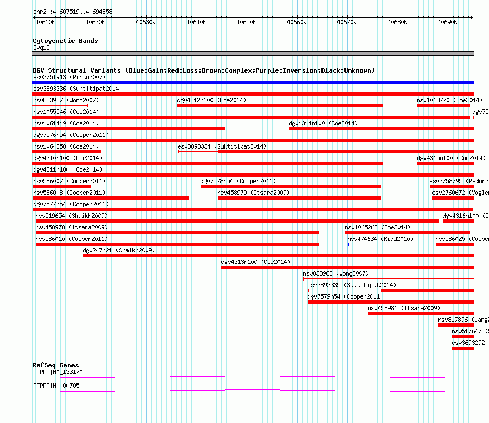The height and width of the screenshot is (423, 489).
Task: Click the 40610k ruler tick label
Action: click(45, 22)
